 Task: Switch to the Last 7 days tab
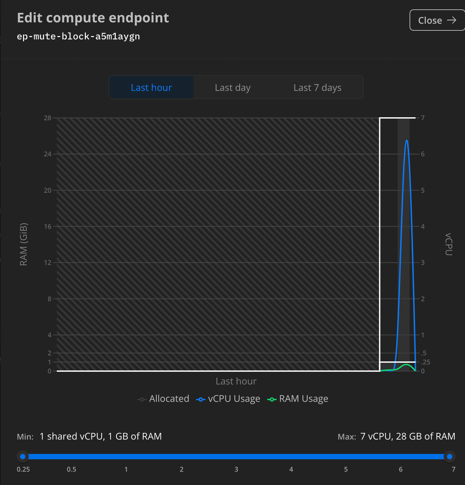[x=317, y=88]
